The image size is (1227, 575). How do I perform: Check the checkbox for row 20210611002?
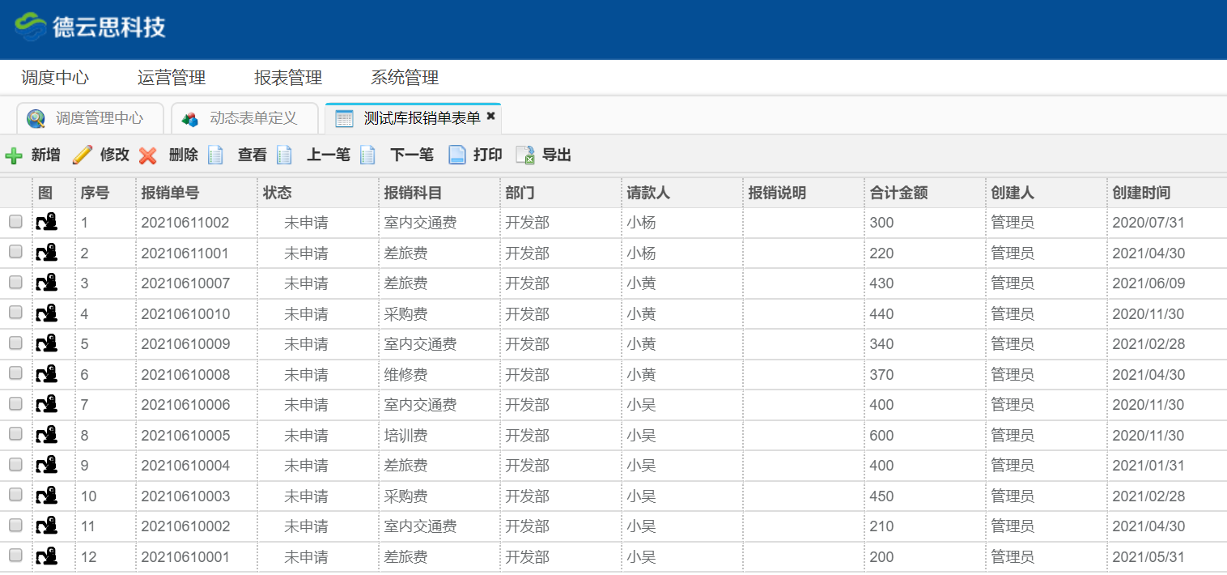pyautogui.click(x=15, y=222)
